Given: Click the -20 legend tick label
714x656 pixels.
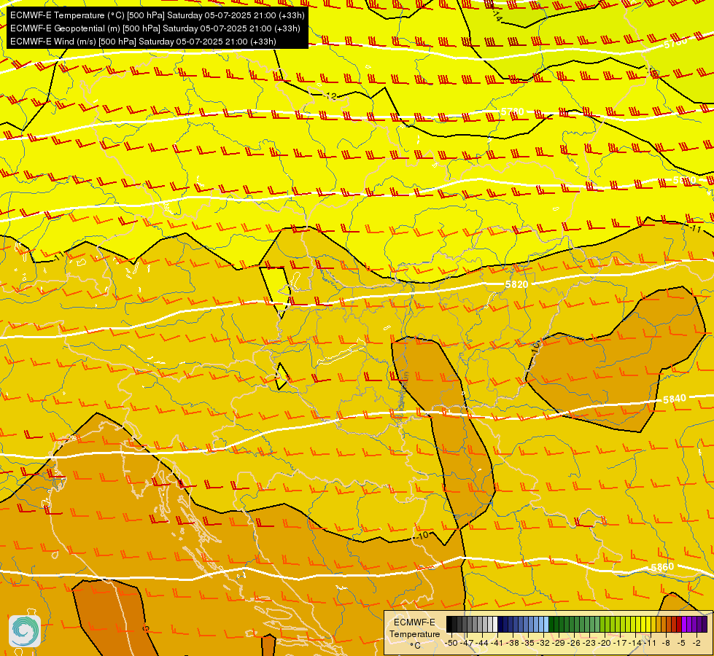Looking at the screenshot, I should tap(605, 644).
